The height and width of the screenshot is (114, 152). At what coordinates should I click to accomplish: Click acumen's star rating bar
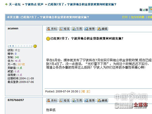click(20, 46)
